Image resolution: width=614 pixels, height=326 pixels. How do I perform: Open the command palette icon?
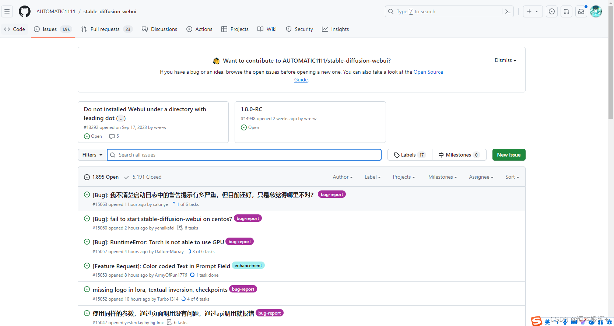(508, 11)
